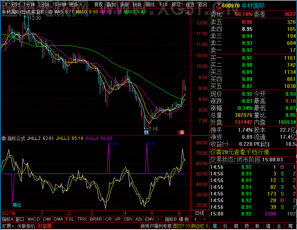Image resolution: width=297 pixels, height=230 pixels.
Task: Switch indicator to BRAR
Action: [96, 219]
